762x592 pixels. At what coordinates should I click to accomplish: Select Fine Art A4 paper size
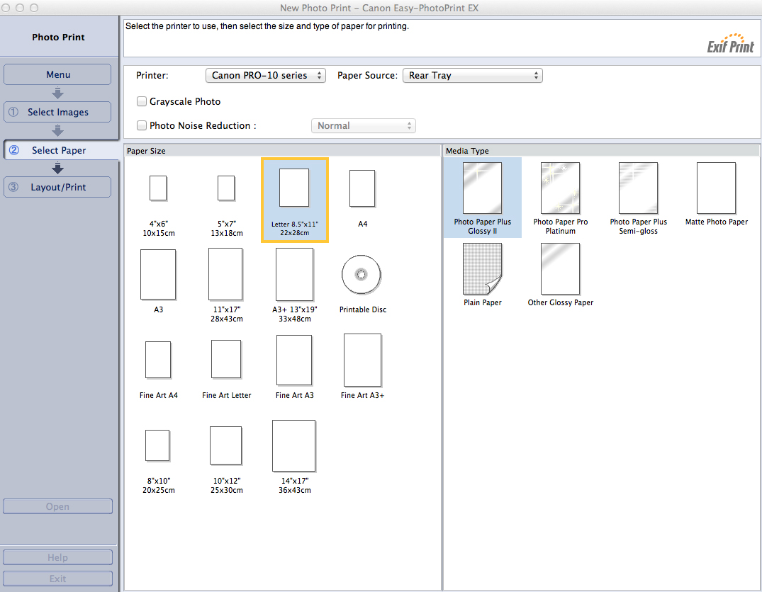pyautogui.click(x=159, y=360)
